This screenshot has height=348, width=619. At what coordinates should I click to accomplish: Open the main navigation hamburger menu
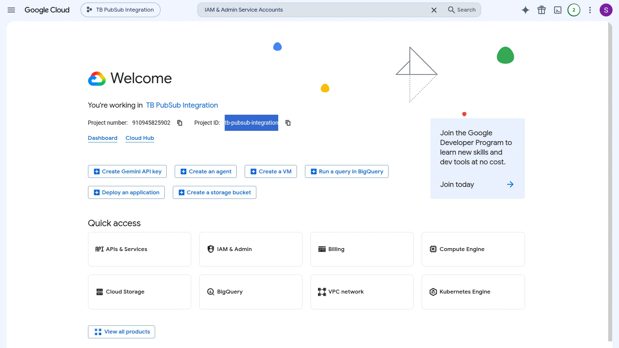[11, 10]
